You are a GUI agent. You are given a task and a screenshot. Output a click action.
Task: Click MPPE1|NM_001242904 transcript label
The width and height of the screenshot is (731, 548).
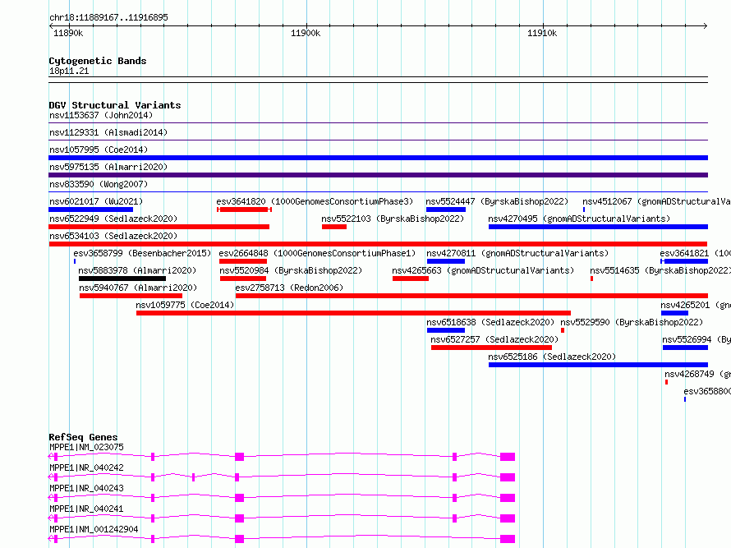pyautogui.click(x=94, y=529)
